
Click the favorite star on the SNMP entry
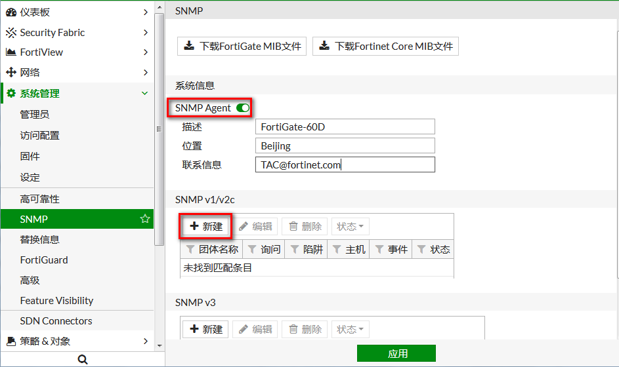[145, 219]
